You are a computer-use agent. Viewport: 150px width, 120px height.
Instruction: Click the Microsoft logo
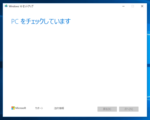(x=19, y=108)
